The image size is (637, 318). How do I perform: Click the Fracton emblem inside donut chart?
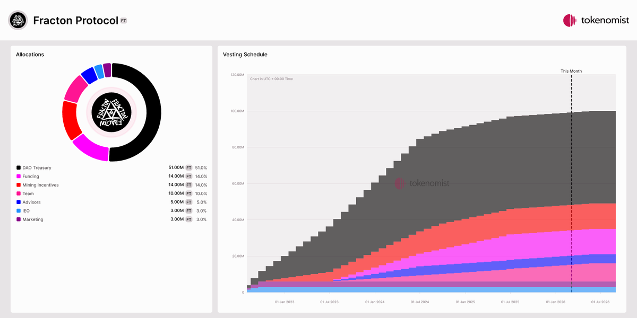(111, 112)
